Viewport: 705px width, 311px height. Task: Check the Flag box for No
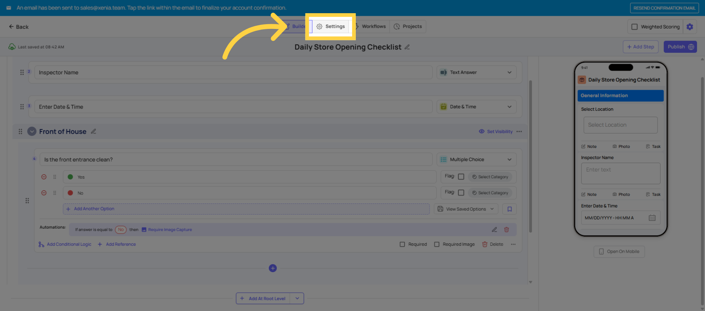tap(461, 193)
